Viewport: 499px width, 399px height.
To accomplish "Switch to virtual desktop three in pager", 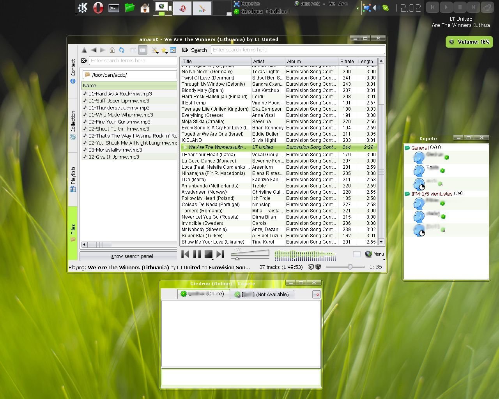I will [x=202, y=8].
